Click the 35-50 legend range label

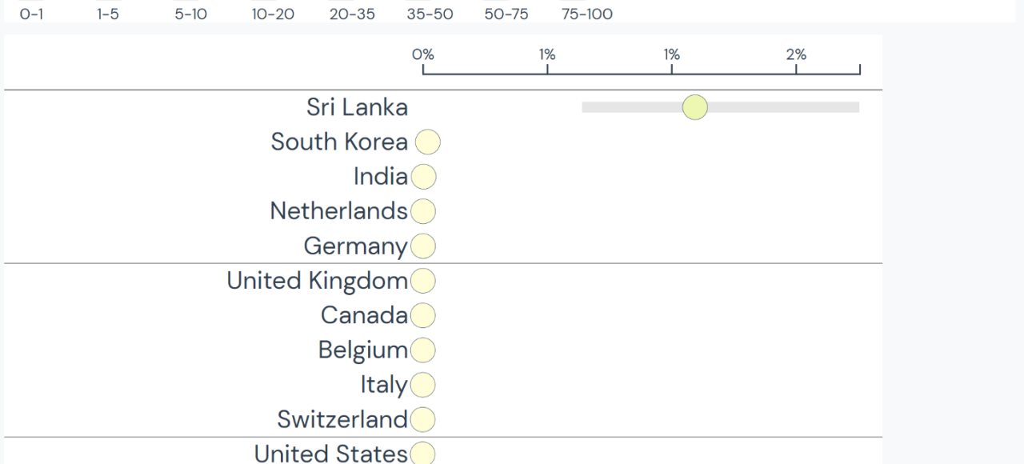coord(430,14)
